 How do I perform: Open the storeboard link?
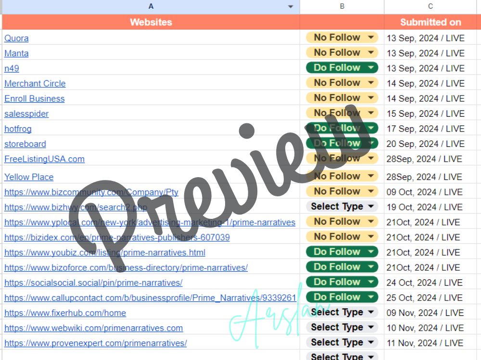[25, 144]
